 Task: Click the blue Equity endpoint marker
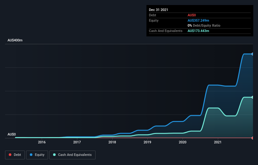click(253, 54)
